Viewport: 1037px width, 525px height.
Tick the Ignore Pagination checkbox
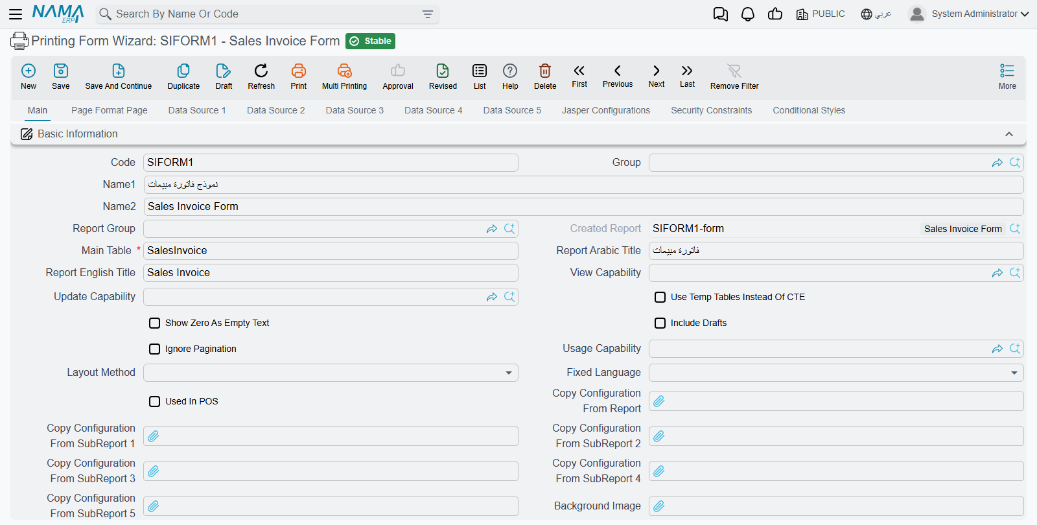point(155,349)
